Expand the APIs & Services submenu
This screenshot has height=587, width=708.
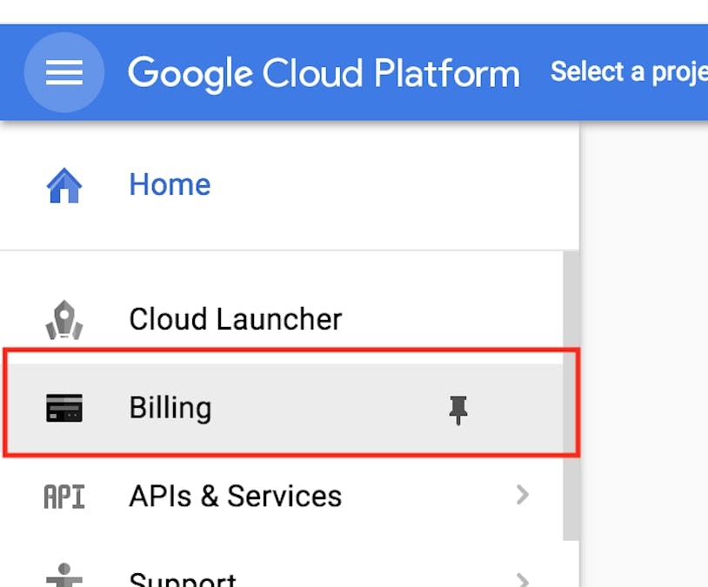(523, 496)
